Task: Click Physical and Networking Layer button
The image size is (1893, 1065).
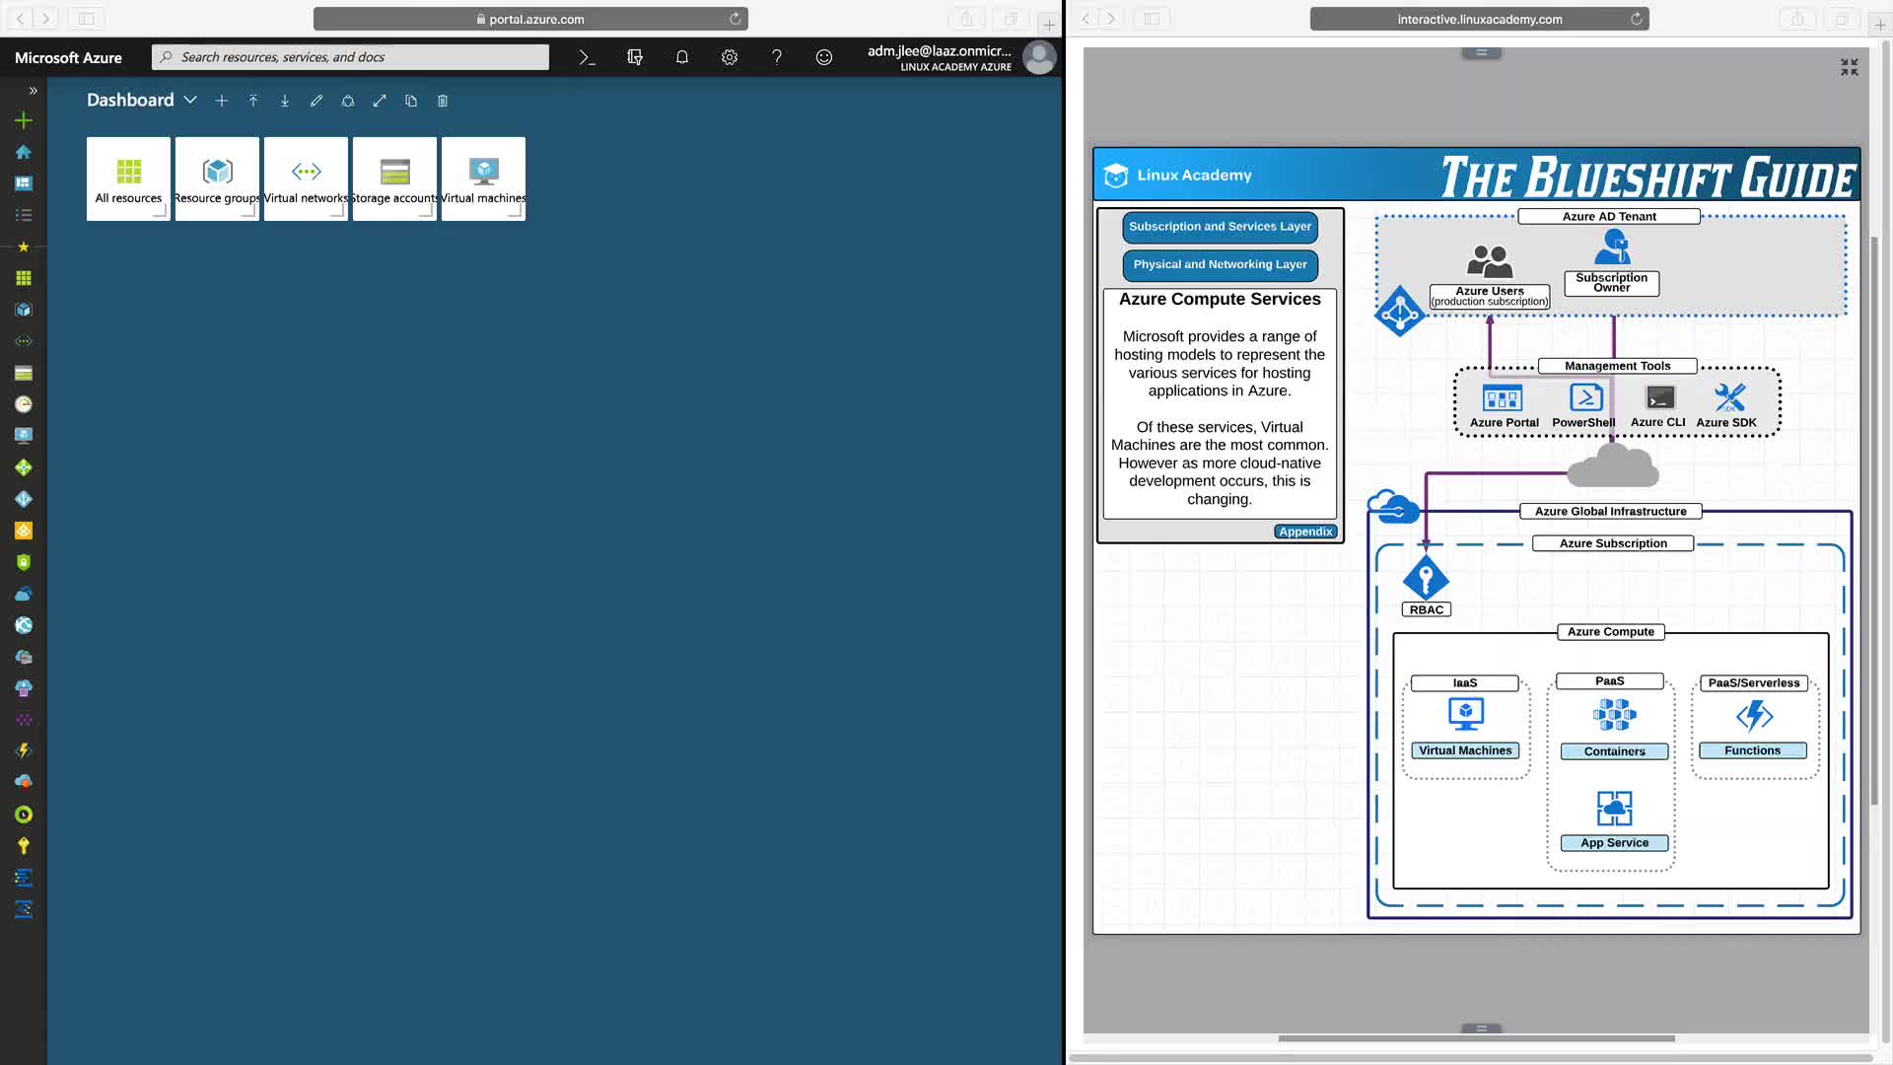Action: [x=1220, y=264]
